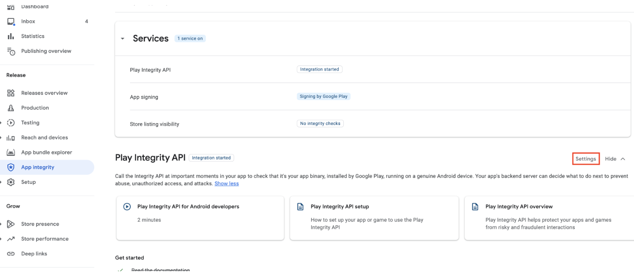
Task: Hide the Play Integrity API section
Action: [x=615, y=159]
